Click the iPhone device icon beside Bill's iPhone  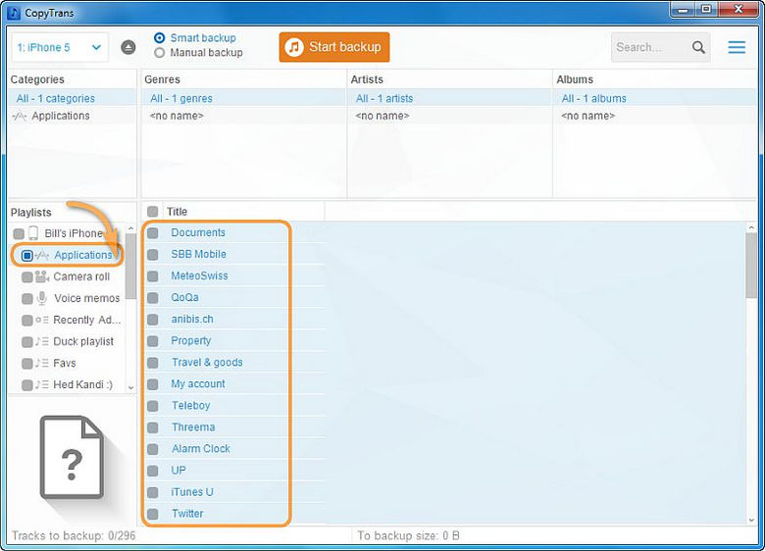pyautogui.click(x=33, y=233)
